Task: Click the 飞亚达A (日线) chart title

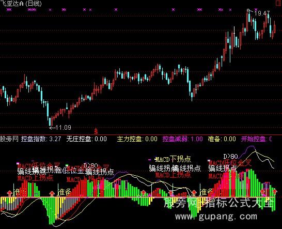Action: tap(21, 3)
